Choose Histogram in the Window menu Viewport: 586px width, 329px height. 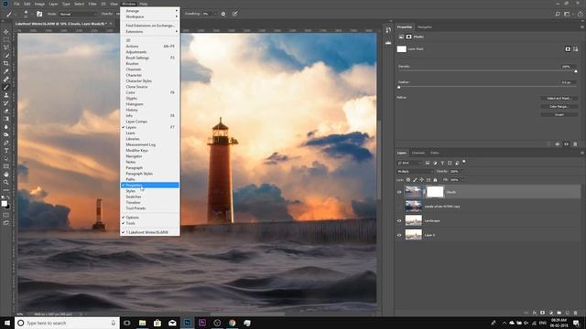150,104
